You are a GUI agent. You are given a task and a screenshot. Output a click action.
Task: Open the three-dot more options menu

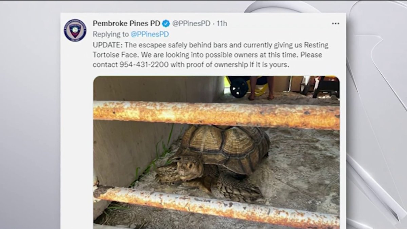[x=335, y=23]
